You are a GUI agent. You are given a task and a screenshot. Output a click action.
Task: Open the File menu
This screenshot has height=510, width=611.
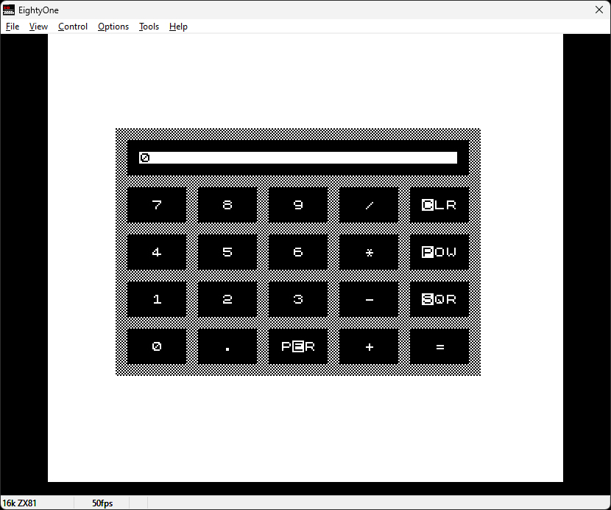[12, 26]
